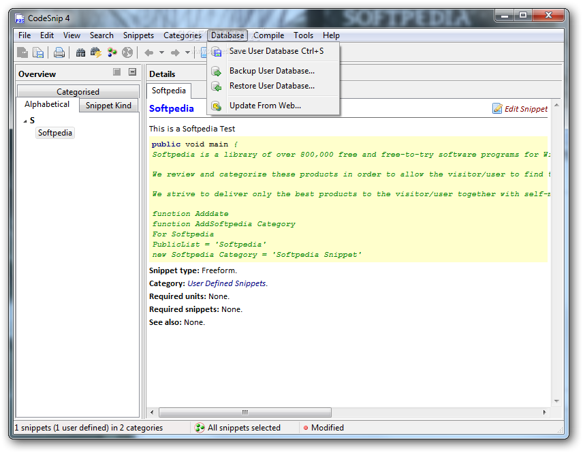
Task: Collapse all nodes button in Overview header
Action: 132,72
